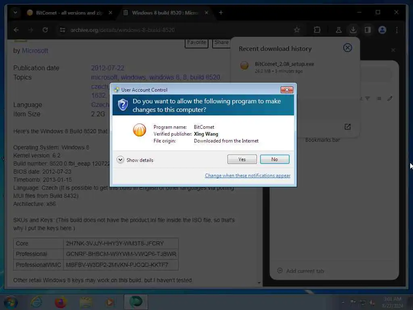Click Add current tab in side panel
Screen dimensions: 413x310
(x=300, y=271)
